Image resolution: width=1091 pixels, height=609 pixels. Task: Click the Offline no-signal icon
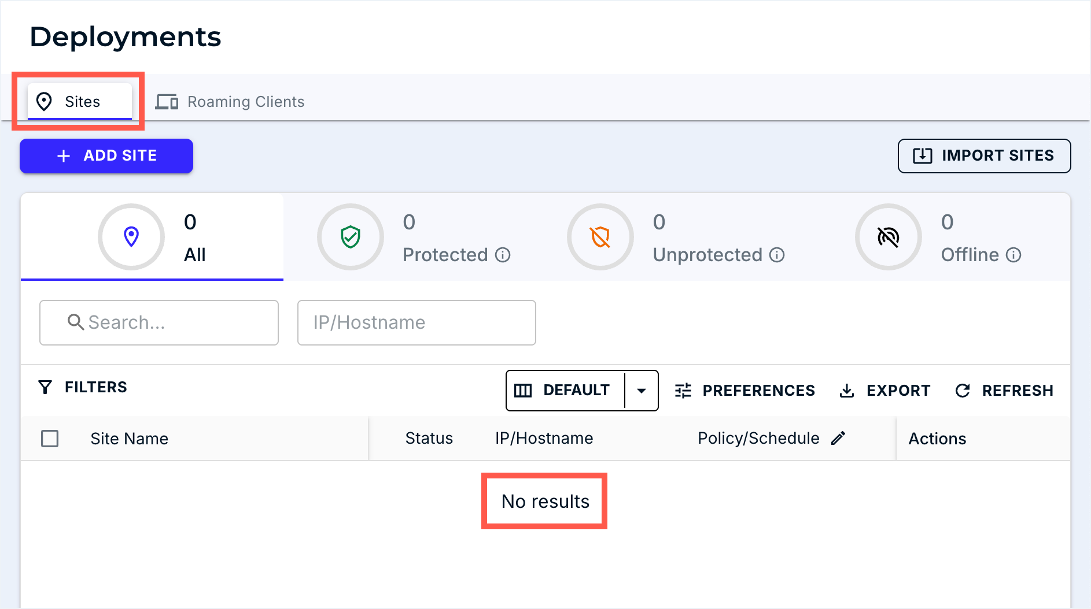coord(888,237)
